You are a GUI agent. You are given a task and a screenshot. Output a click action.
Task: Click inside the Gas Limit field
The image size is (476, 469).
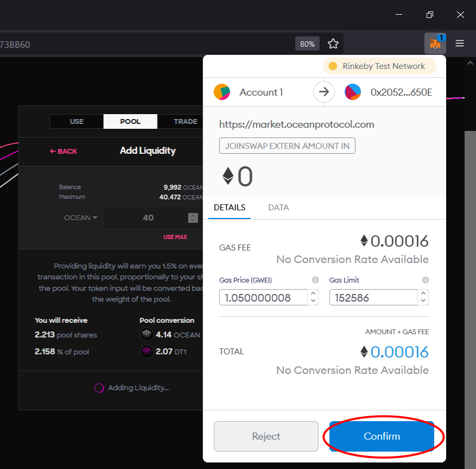click(373, 297)
